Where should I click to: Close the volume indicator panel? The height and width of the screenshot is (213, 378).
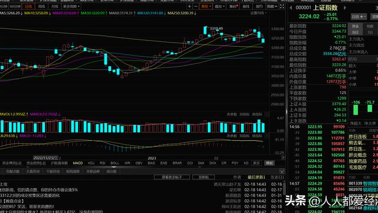point(267,114)
